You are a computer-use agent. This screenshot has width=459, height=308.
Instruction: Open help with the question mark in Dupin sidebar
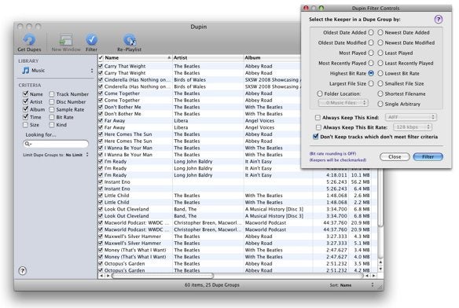[23, 271]
